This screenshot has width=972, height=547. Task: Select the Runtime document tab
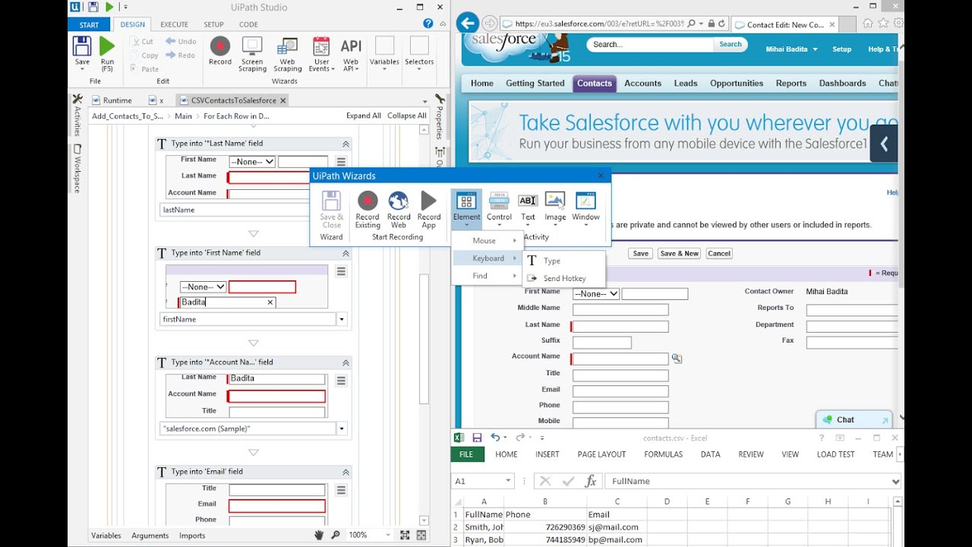coord(112,100)
